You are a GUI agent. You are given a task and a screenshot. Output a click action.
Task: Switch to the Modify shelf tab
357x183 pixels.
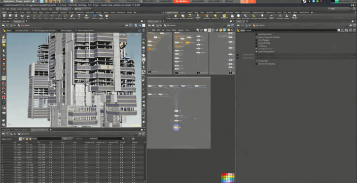coord(10,12)
